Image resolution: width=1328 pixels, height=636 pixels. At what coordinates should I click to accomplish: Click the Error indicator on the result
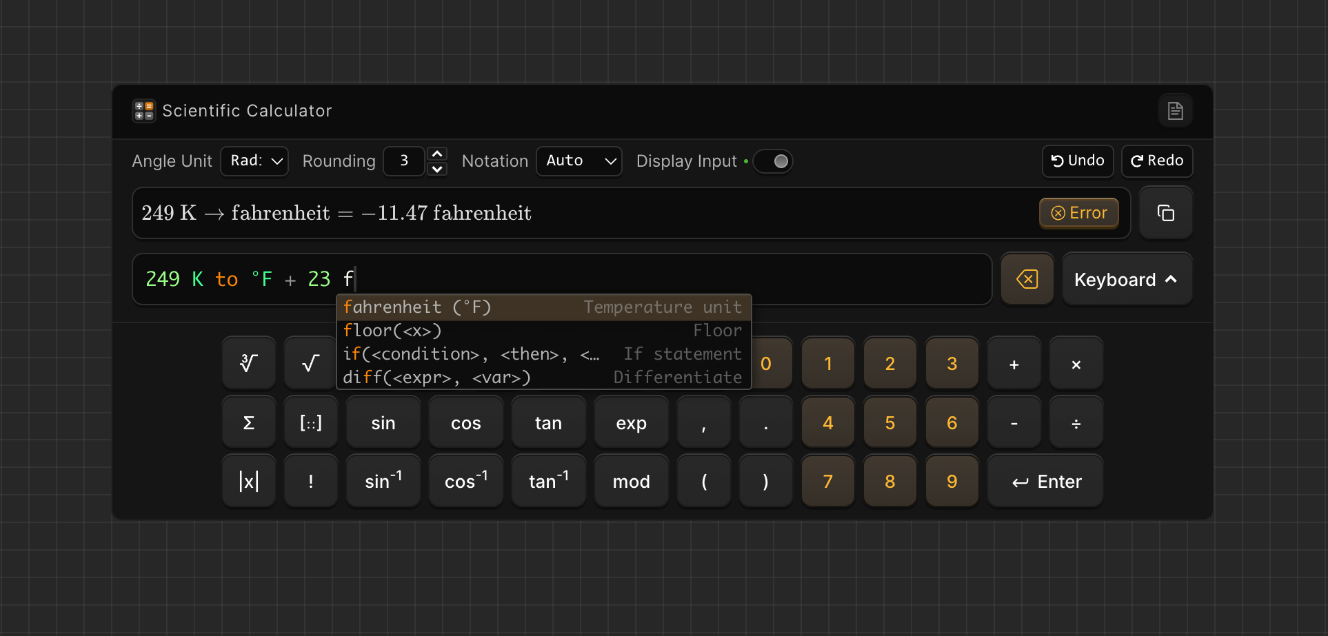coord(1078,212)
